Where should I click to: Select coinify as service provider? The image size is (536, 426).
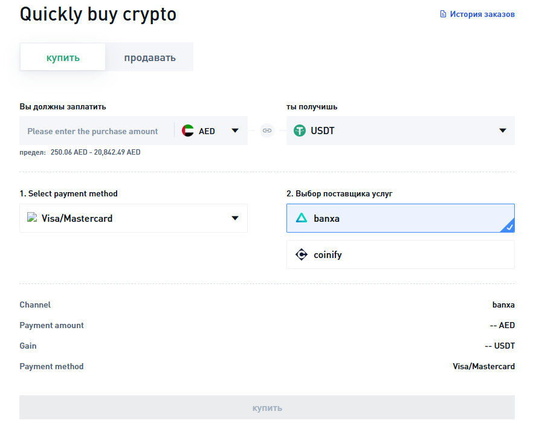pyautogui.click(x=400, y=254)
